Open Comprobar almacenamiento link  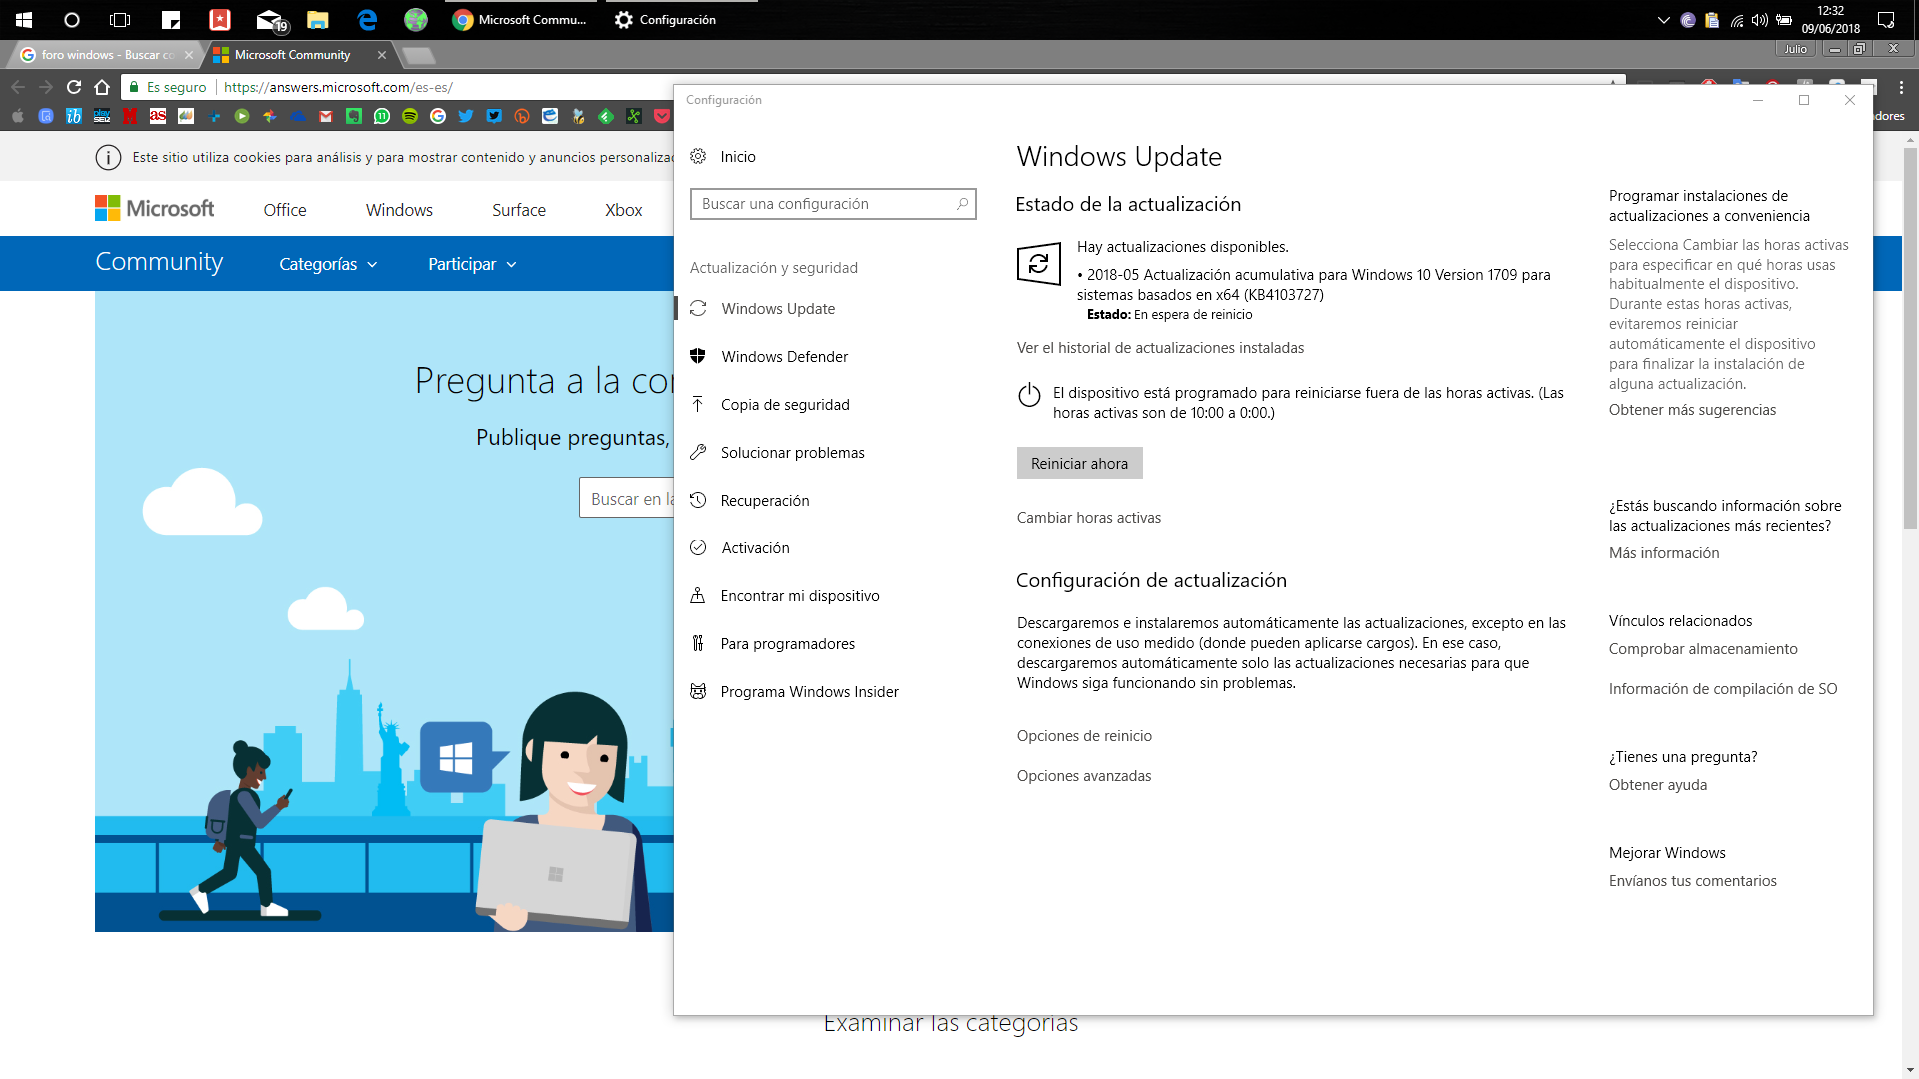point(1703,649)
